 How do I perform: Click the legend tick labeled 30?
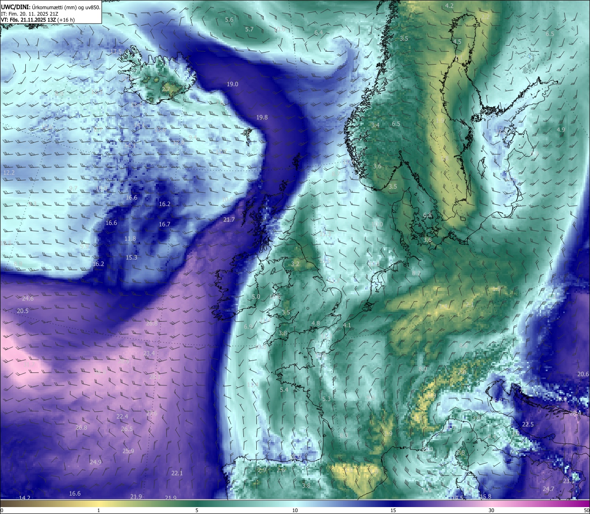pyautogui.click(x=491, y=510)
